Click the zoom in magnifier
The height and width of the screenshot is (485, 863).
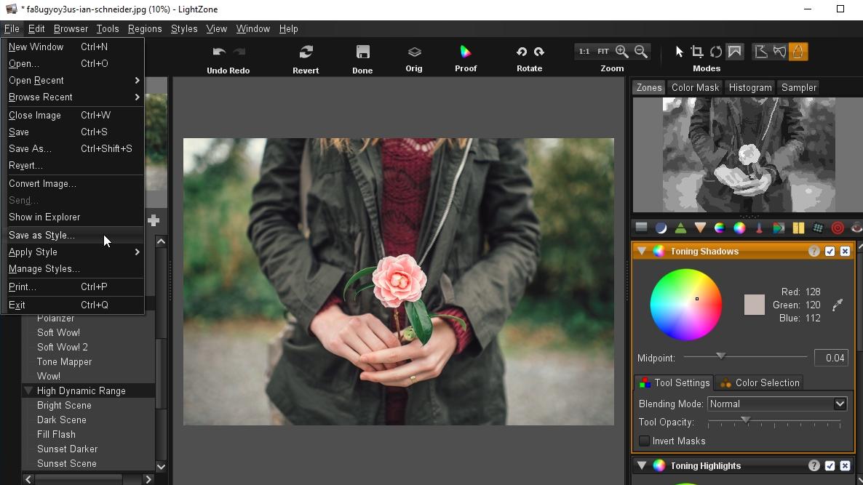pyautogui.click(x=622, y=52)
